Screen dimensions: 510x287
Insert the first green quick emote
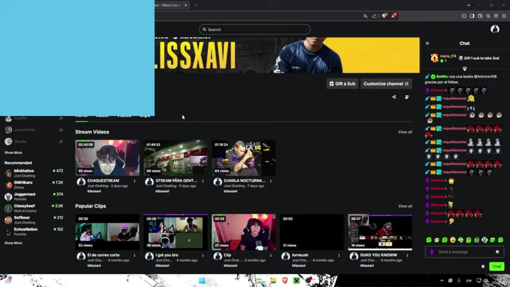point(429,240)
